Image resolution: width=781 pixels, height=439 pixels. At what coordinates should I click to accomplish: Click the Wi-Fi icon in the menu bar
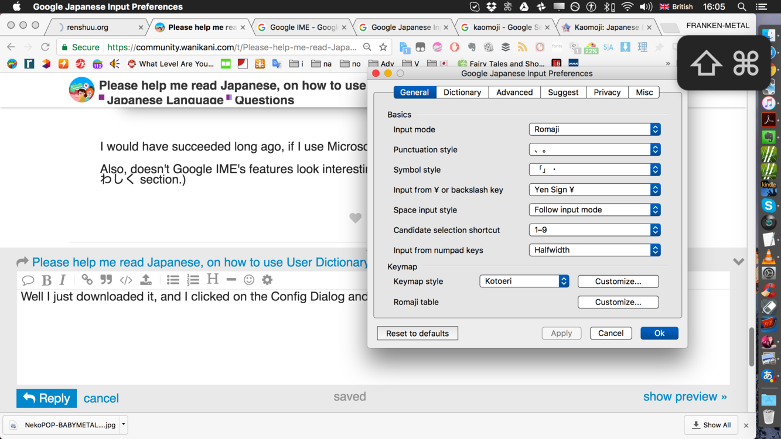coord(627,7)
